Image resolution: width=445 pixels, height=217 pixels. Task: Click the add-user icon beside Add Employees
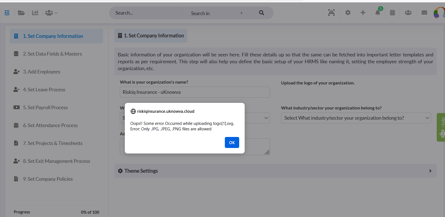17,72
